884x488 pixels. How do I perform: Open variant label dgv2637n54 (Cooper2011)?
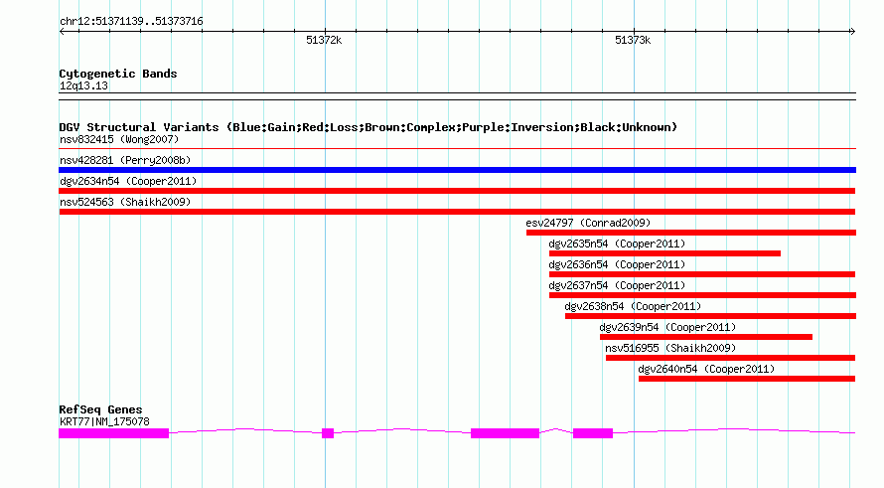pos(617,285)
